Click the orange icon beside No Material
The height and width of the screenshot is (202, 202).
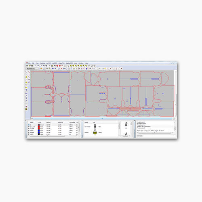(41, 69)
